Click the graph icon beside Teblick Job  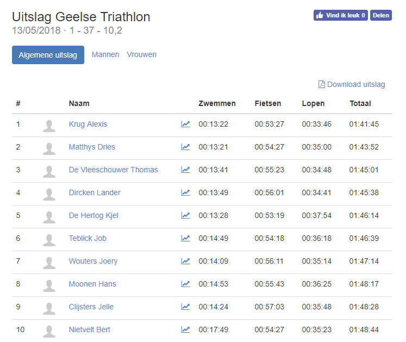click(185, 238)
